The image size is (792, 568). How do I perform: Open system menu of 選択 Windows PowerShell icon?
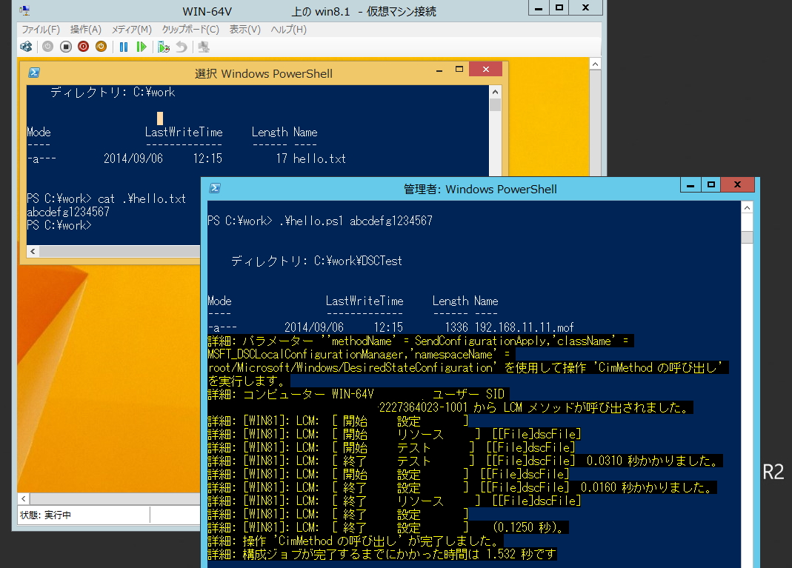(34, 73)
